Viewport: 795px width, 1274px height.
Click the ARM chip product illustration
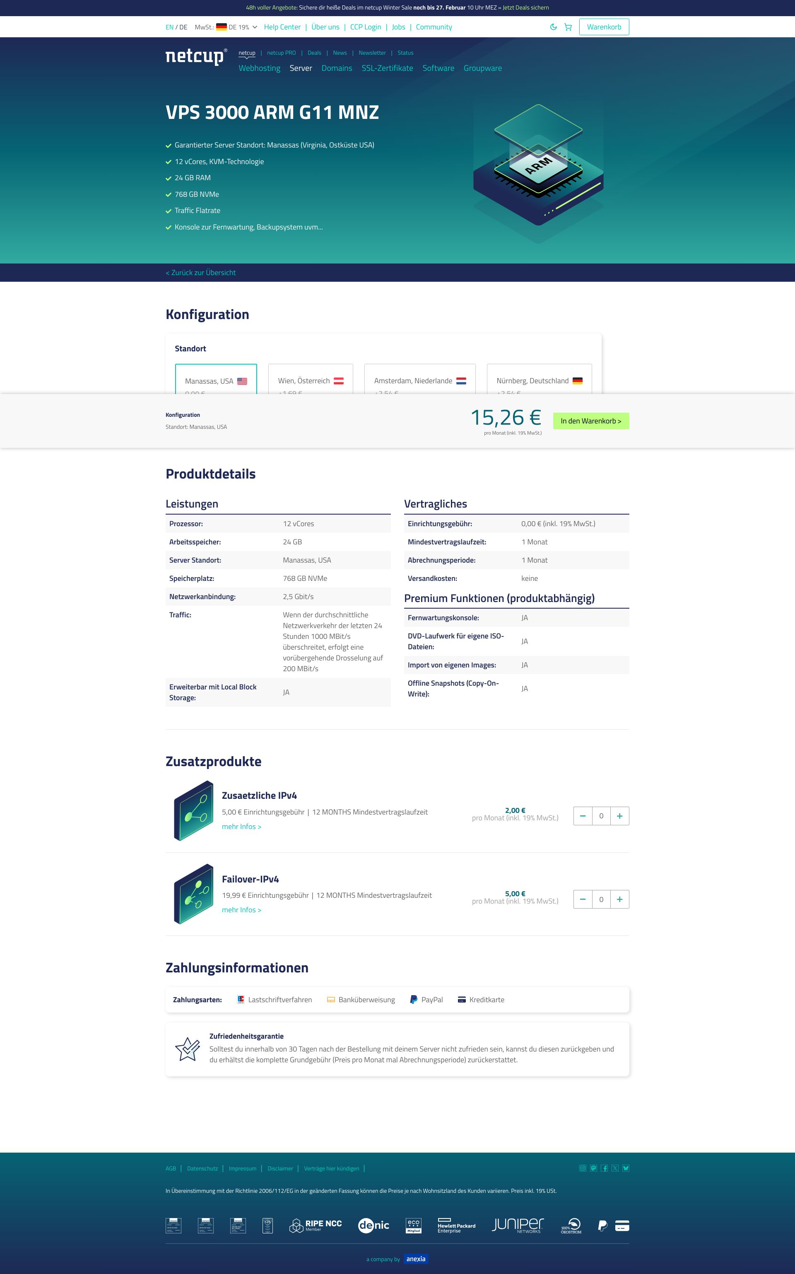coord(538,173)
